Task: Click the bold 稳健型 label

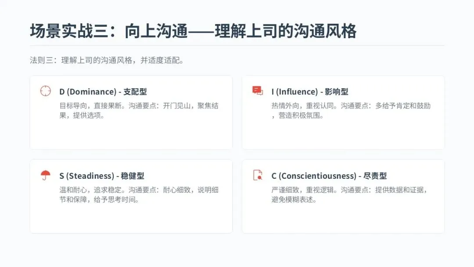Action: tap(133, 176)
